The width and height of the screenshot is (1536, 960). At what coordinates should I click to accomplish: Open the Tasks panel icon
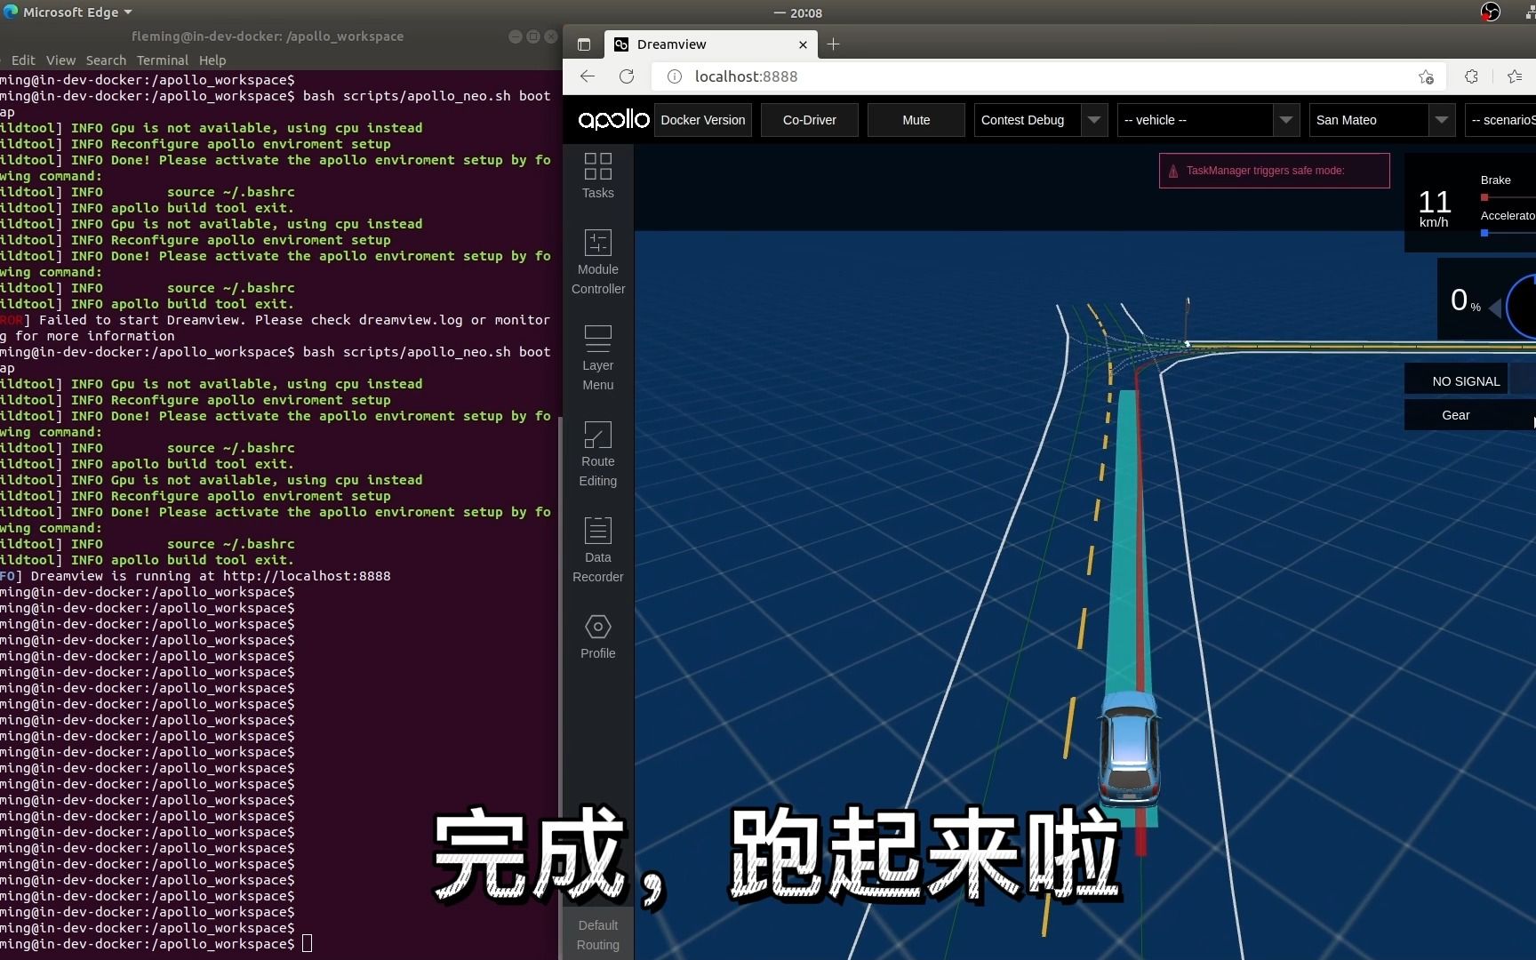[x=597, y=175]
